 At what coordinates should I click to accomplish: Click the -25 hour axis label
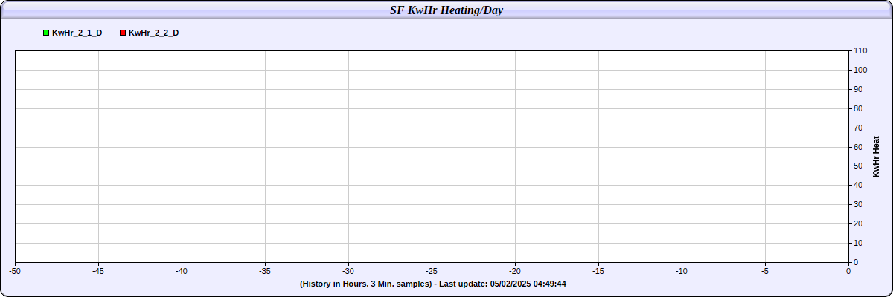[x=432, y=271]
